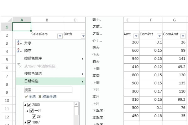
Task: Uncheck the day 23 checkbox
Action: click(x=34, y=116)
